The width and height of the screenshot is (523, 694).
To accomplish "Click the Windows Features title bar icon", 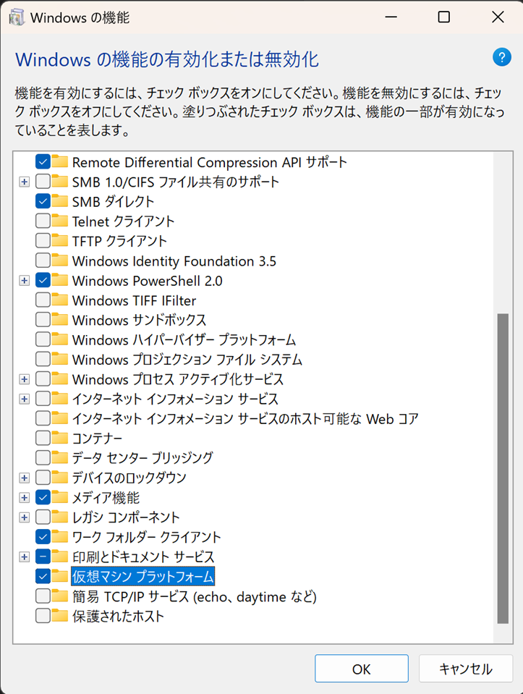I will (x=15, y=17).
